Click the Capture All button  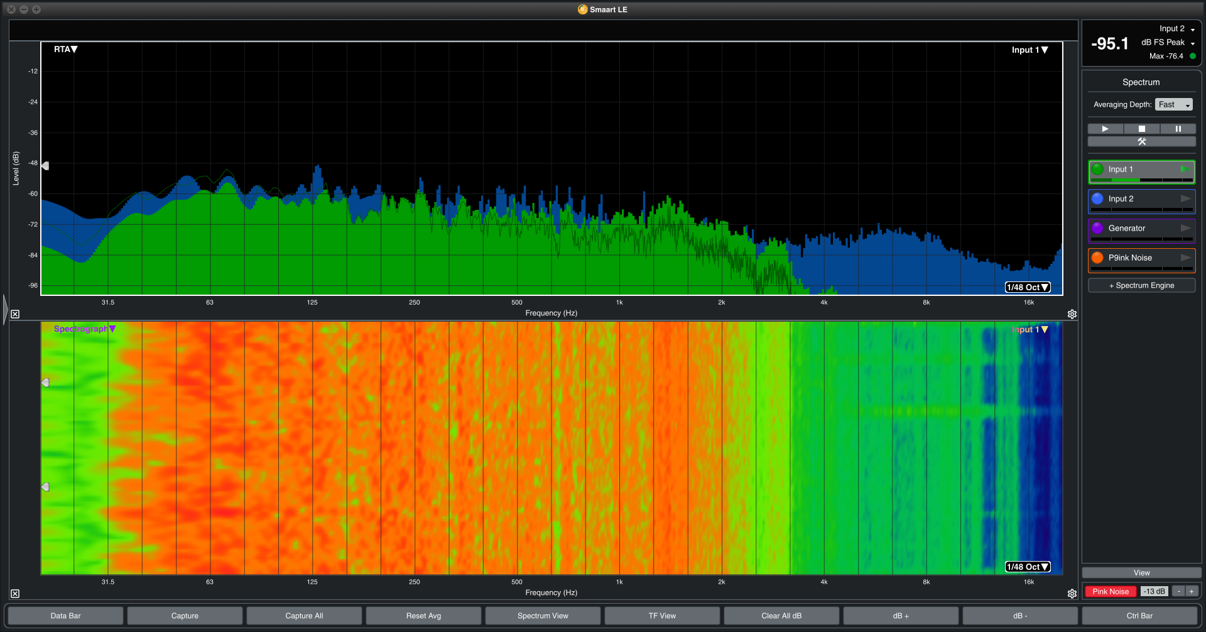(304, 616)
